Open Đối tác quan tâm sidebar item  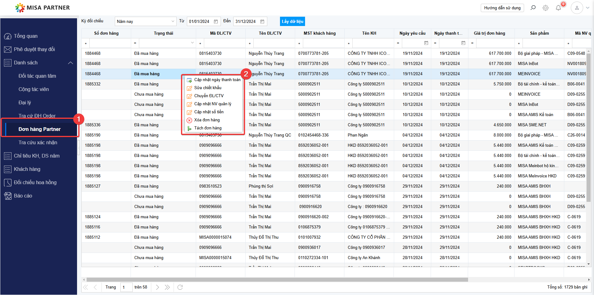click(x=37, y=76)
